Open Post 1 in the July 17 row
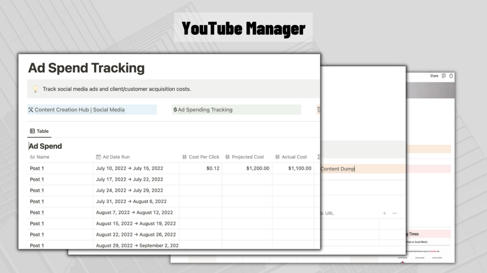This screenshot has width=487, height=273. (x=37, y=180)
